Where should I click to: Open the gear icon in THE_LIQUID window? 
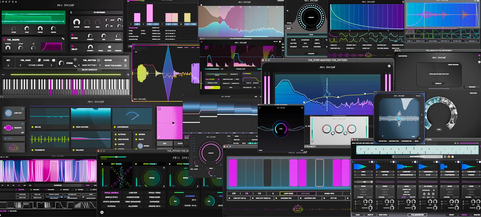479,62
